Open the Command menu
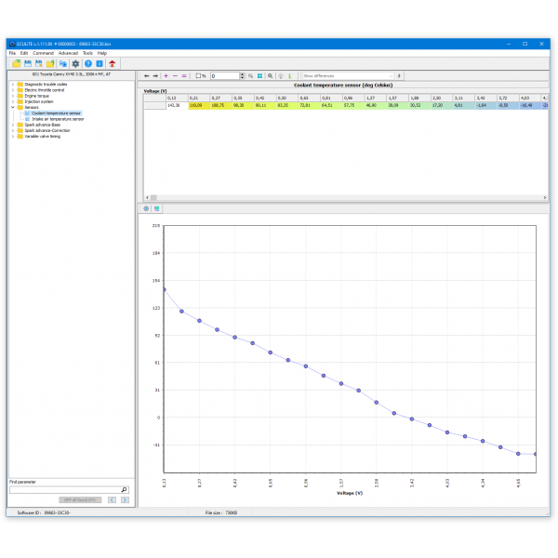This screenshot has height=558, width=558. point(44,53)
